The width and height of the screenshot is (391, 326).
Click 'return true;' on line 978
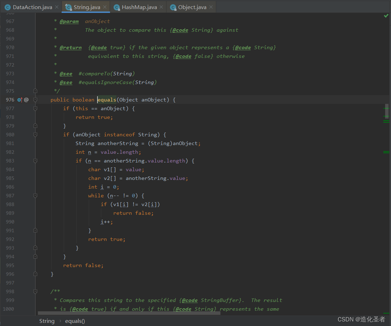(x=94, y=117)
